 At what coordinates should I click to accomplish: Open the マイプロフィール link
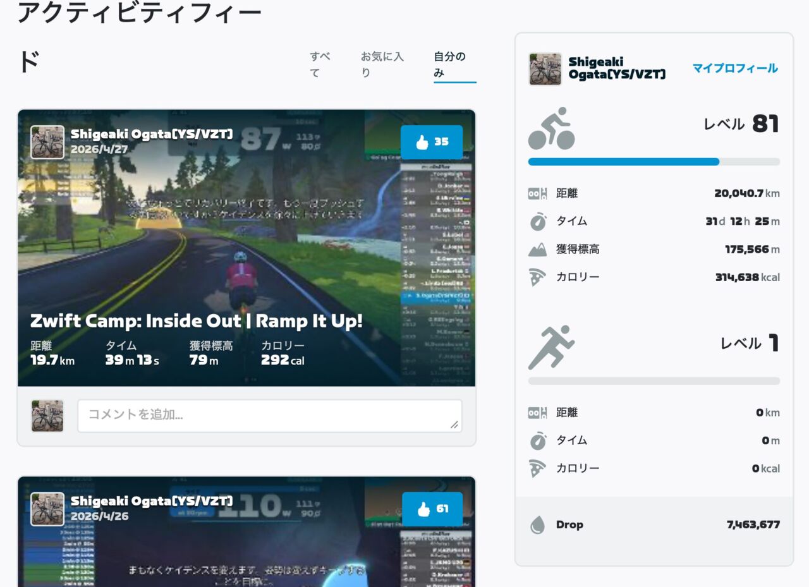pos(734,68)
